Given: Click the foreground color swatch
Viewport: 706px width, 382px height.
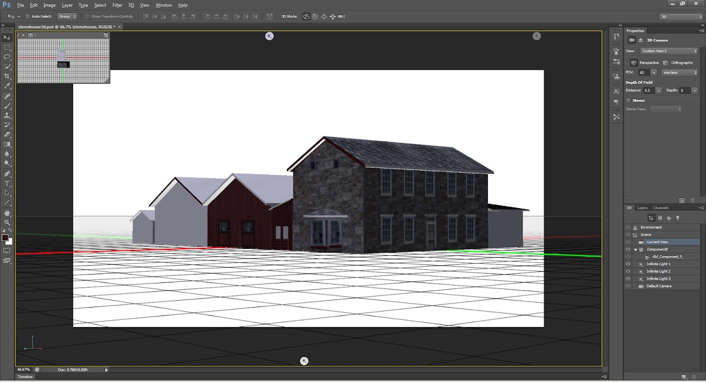Looking at the screenshot, I should click(5, 238).
